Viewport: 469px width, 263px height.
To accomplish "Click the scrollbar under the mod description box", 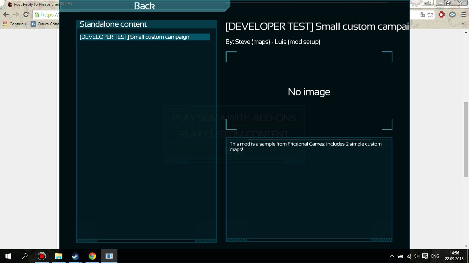I will 309,240.
